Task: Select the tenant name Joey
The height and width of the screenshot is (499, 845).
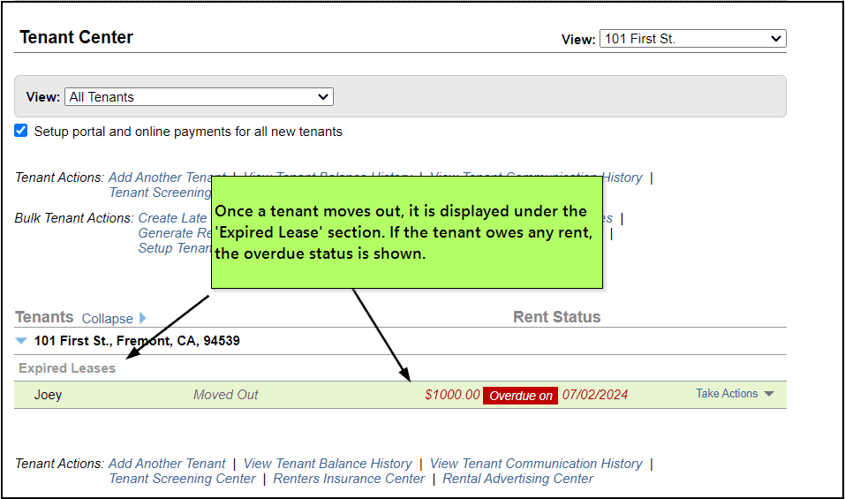Action: point(48,395)
